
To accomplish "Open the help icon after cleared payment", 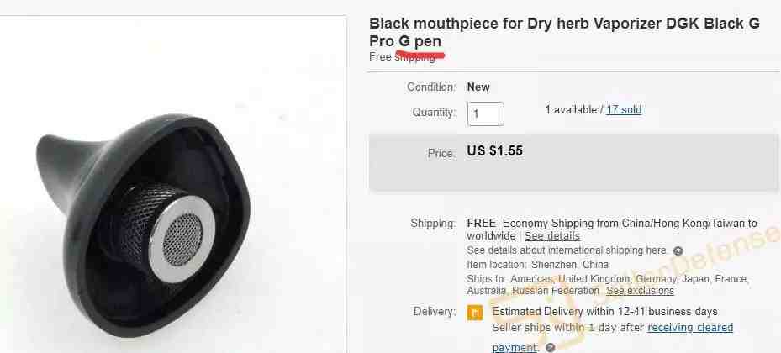I will point(551,347).
